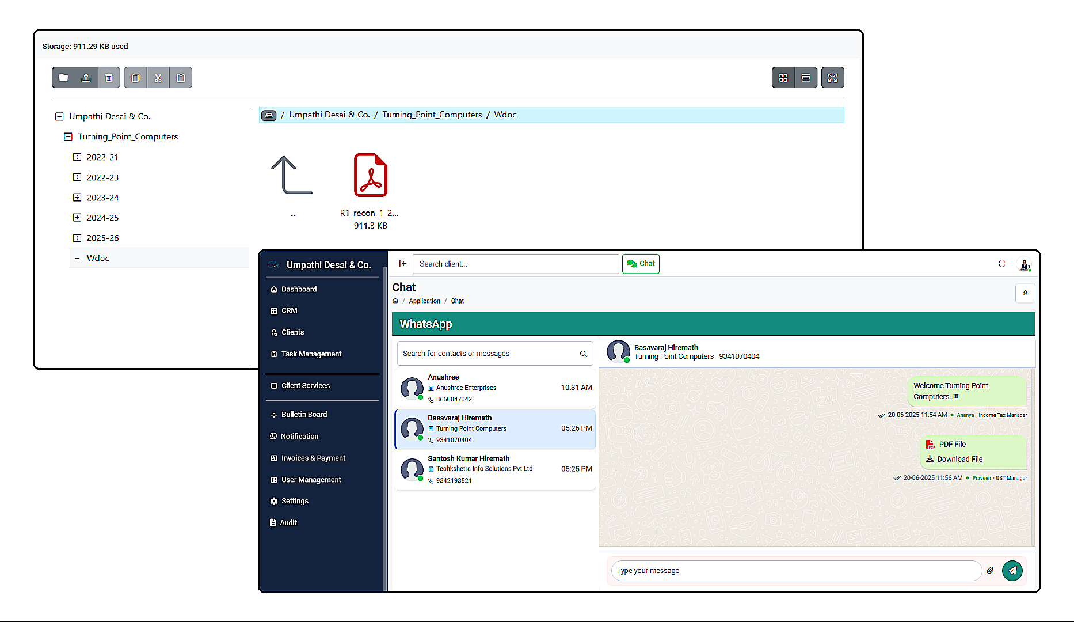Click the Type your message input field
Viewport: 1074px width, 622px height.
click(796, 571)
